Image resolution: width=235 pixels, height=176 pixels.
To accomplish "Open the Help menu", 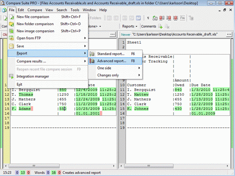I will click(x=103, y=10).
